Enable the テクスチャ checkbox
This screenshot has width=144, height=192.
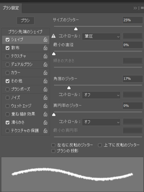(x=8, y=56)
